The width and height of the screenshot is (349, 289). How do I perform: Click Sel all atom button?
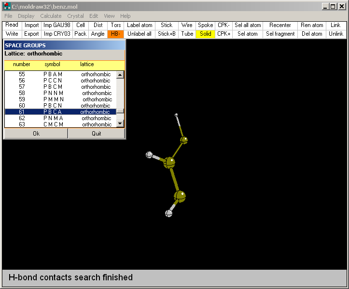pyautogui.click(x=248, y=25)
